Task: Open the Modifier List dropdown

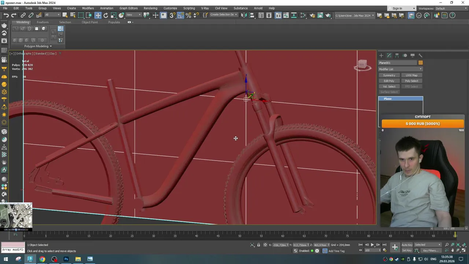Action: point(400,69)
